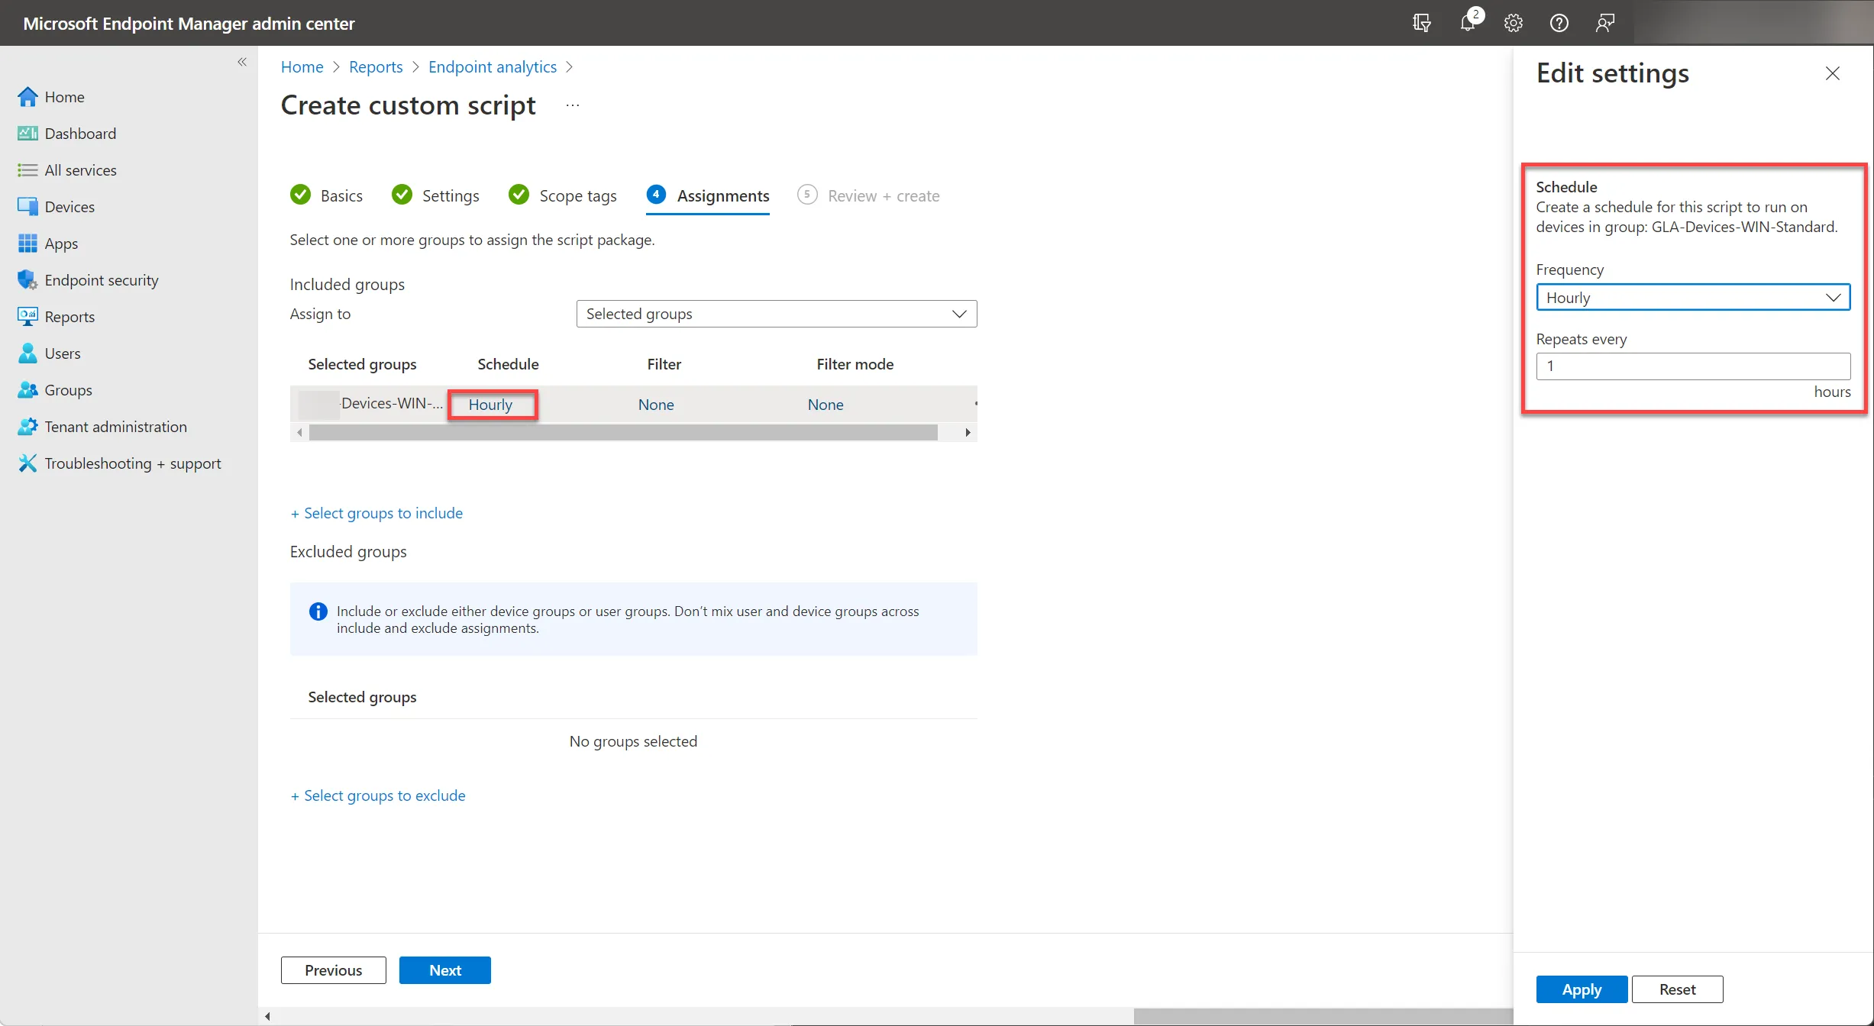This screenshot has width=1874, height=1026.
Task: Click the groups table horizontal scrollbar
Action: coord(623,433)
